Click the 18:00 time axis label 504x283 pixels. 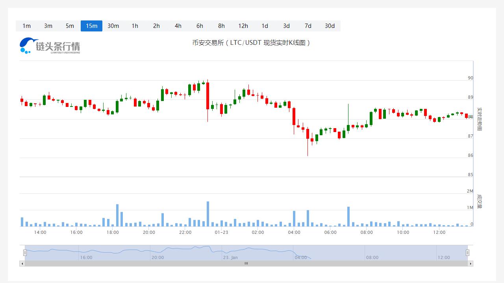(113, 232)
